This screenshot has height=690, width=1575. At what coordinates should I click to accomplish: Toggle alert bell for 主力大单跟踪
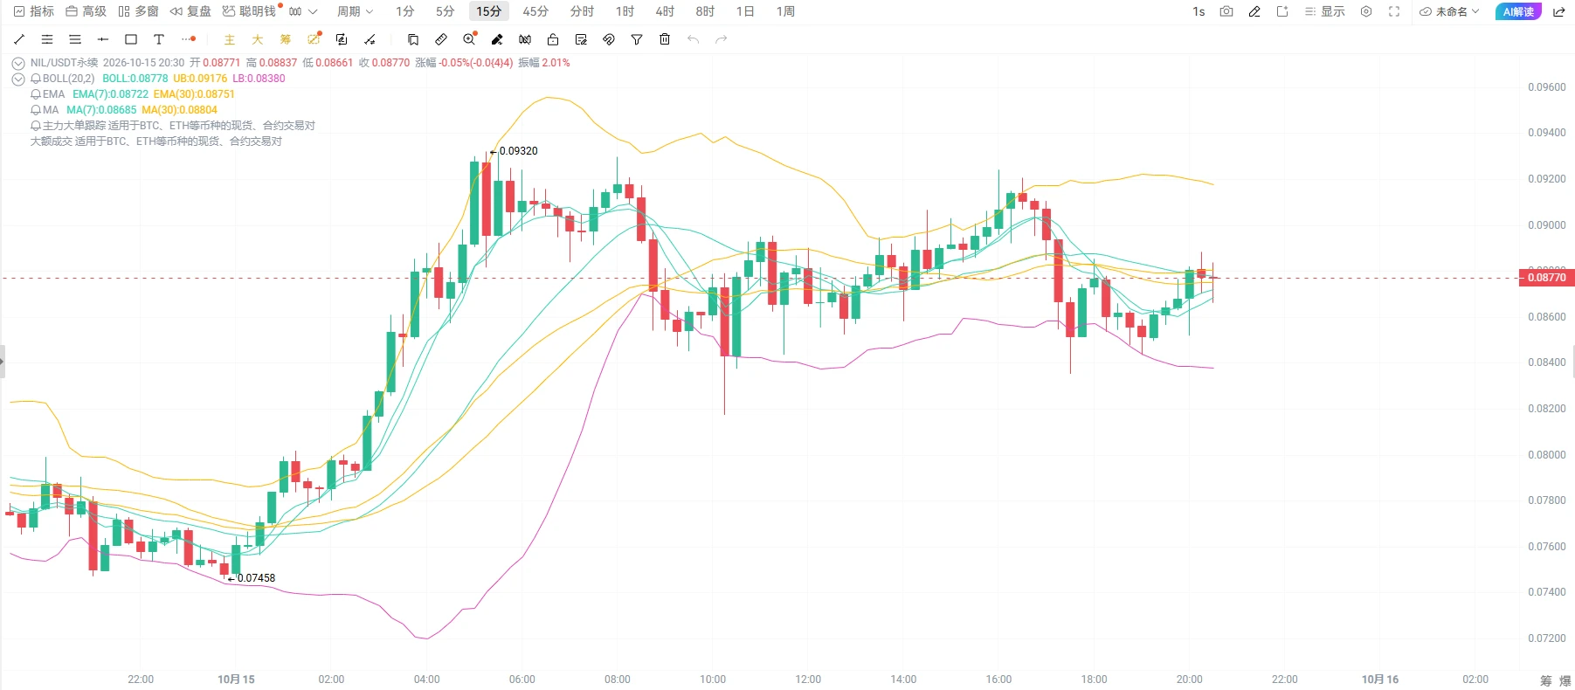coord(36,126)
